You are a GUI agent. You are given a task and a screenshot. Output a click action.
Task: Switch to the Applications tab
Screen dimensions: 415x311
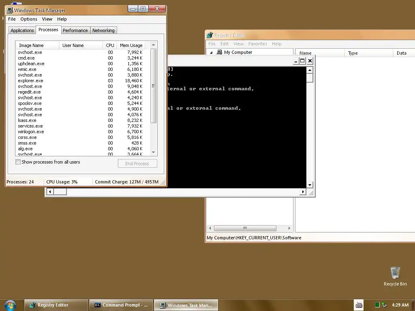(x=22, y=30)
